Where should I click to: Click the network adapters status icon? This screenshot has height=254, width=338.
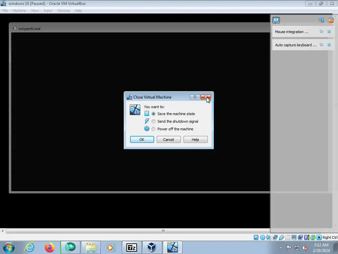pos(275,237)
